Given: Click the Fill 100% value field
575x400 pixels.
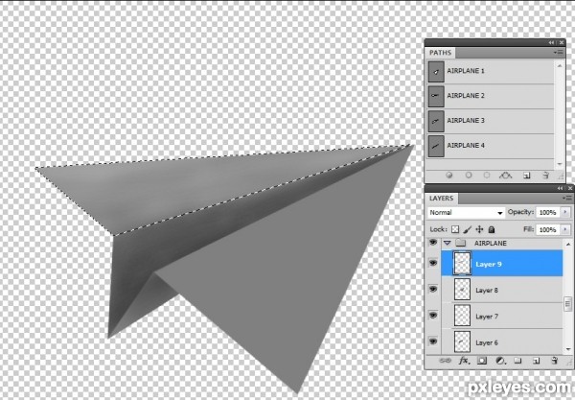Looking at the screenshot, I should [x=548, y=229].
